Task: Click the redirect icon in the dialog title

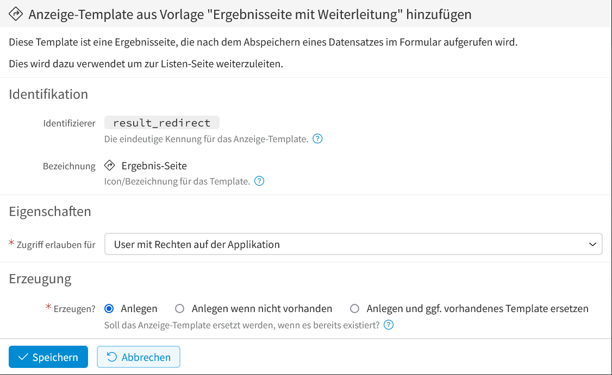Action: click(x=16, y=14)
